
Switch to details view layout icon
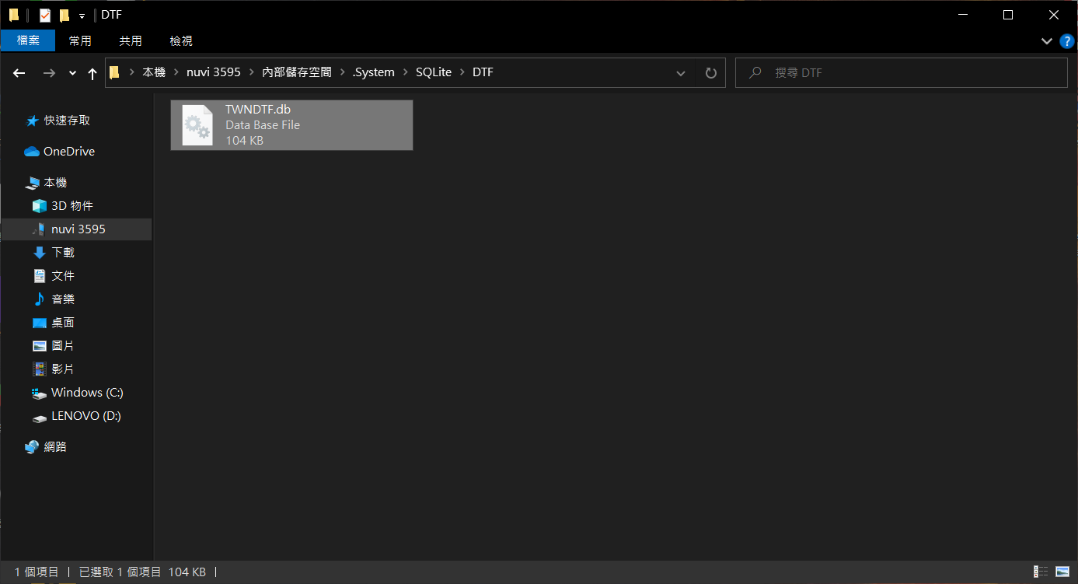click(x=1041, y=572)
